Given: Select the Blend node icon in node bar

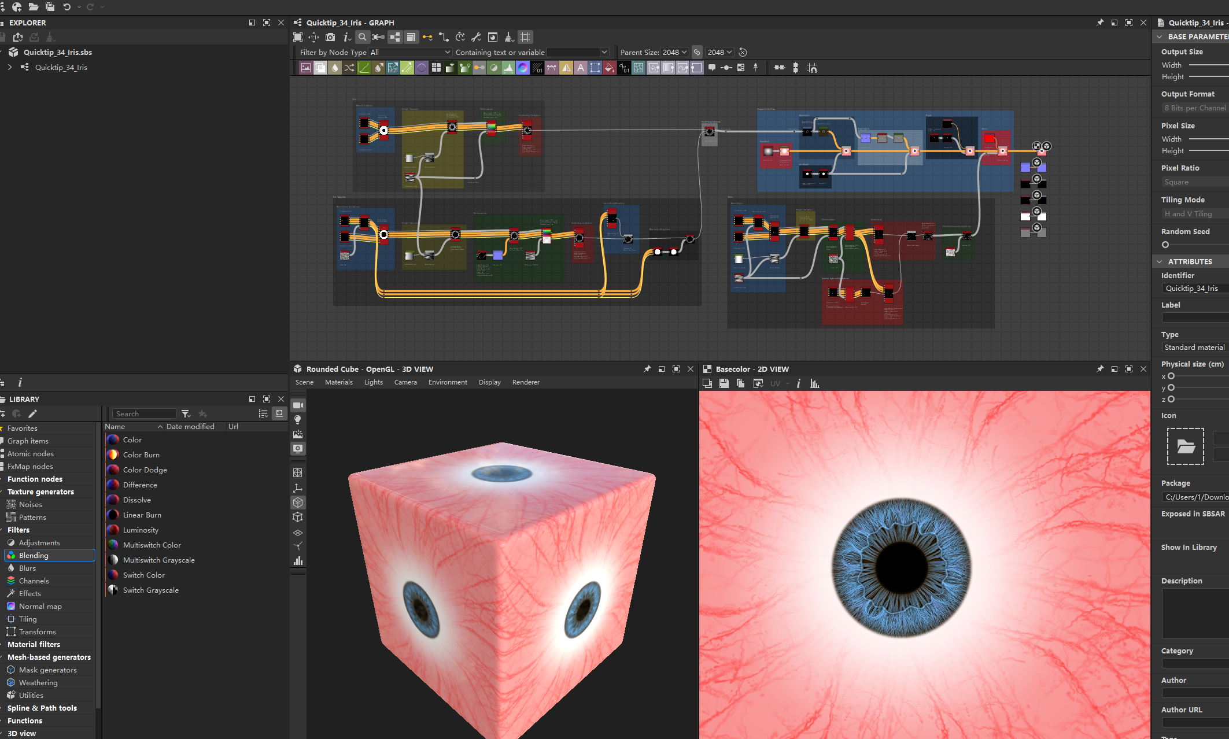Looking at the screenshot, I should (x=320, y=68).
